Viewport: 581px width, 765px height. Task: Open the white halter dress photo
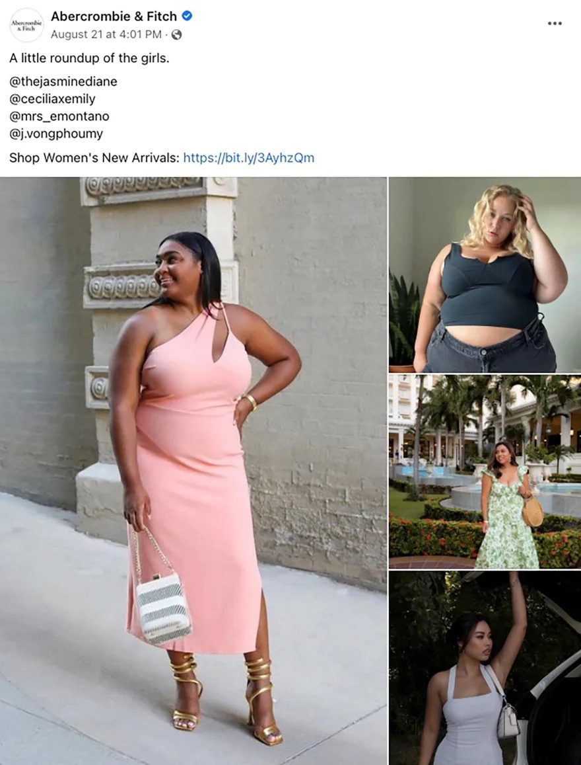[x=485, y=668]
